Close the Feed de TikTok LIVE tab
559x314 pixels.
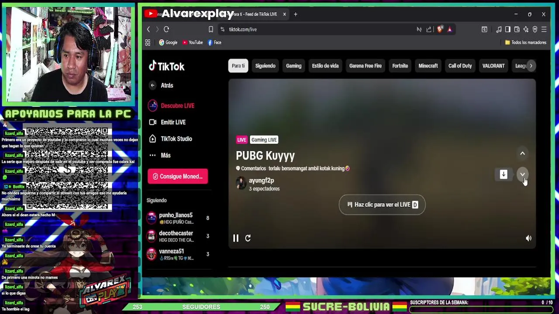point(284,14)
